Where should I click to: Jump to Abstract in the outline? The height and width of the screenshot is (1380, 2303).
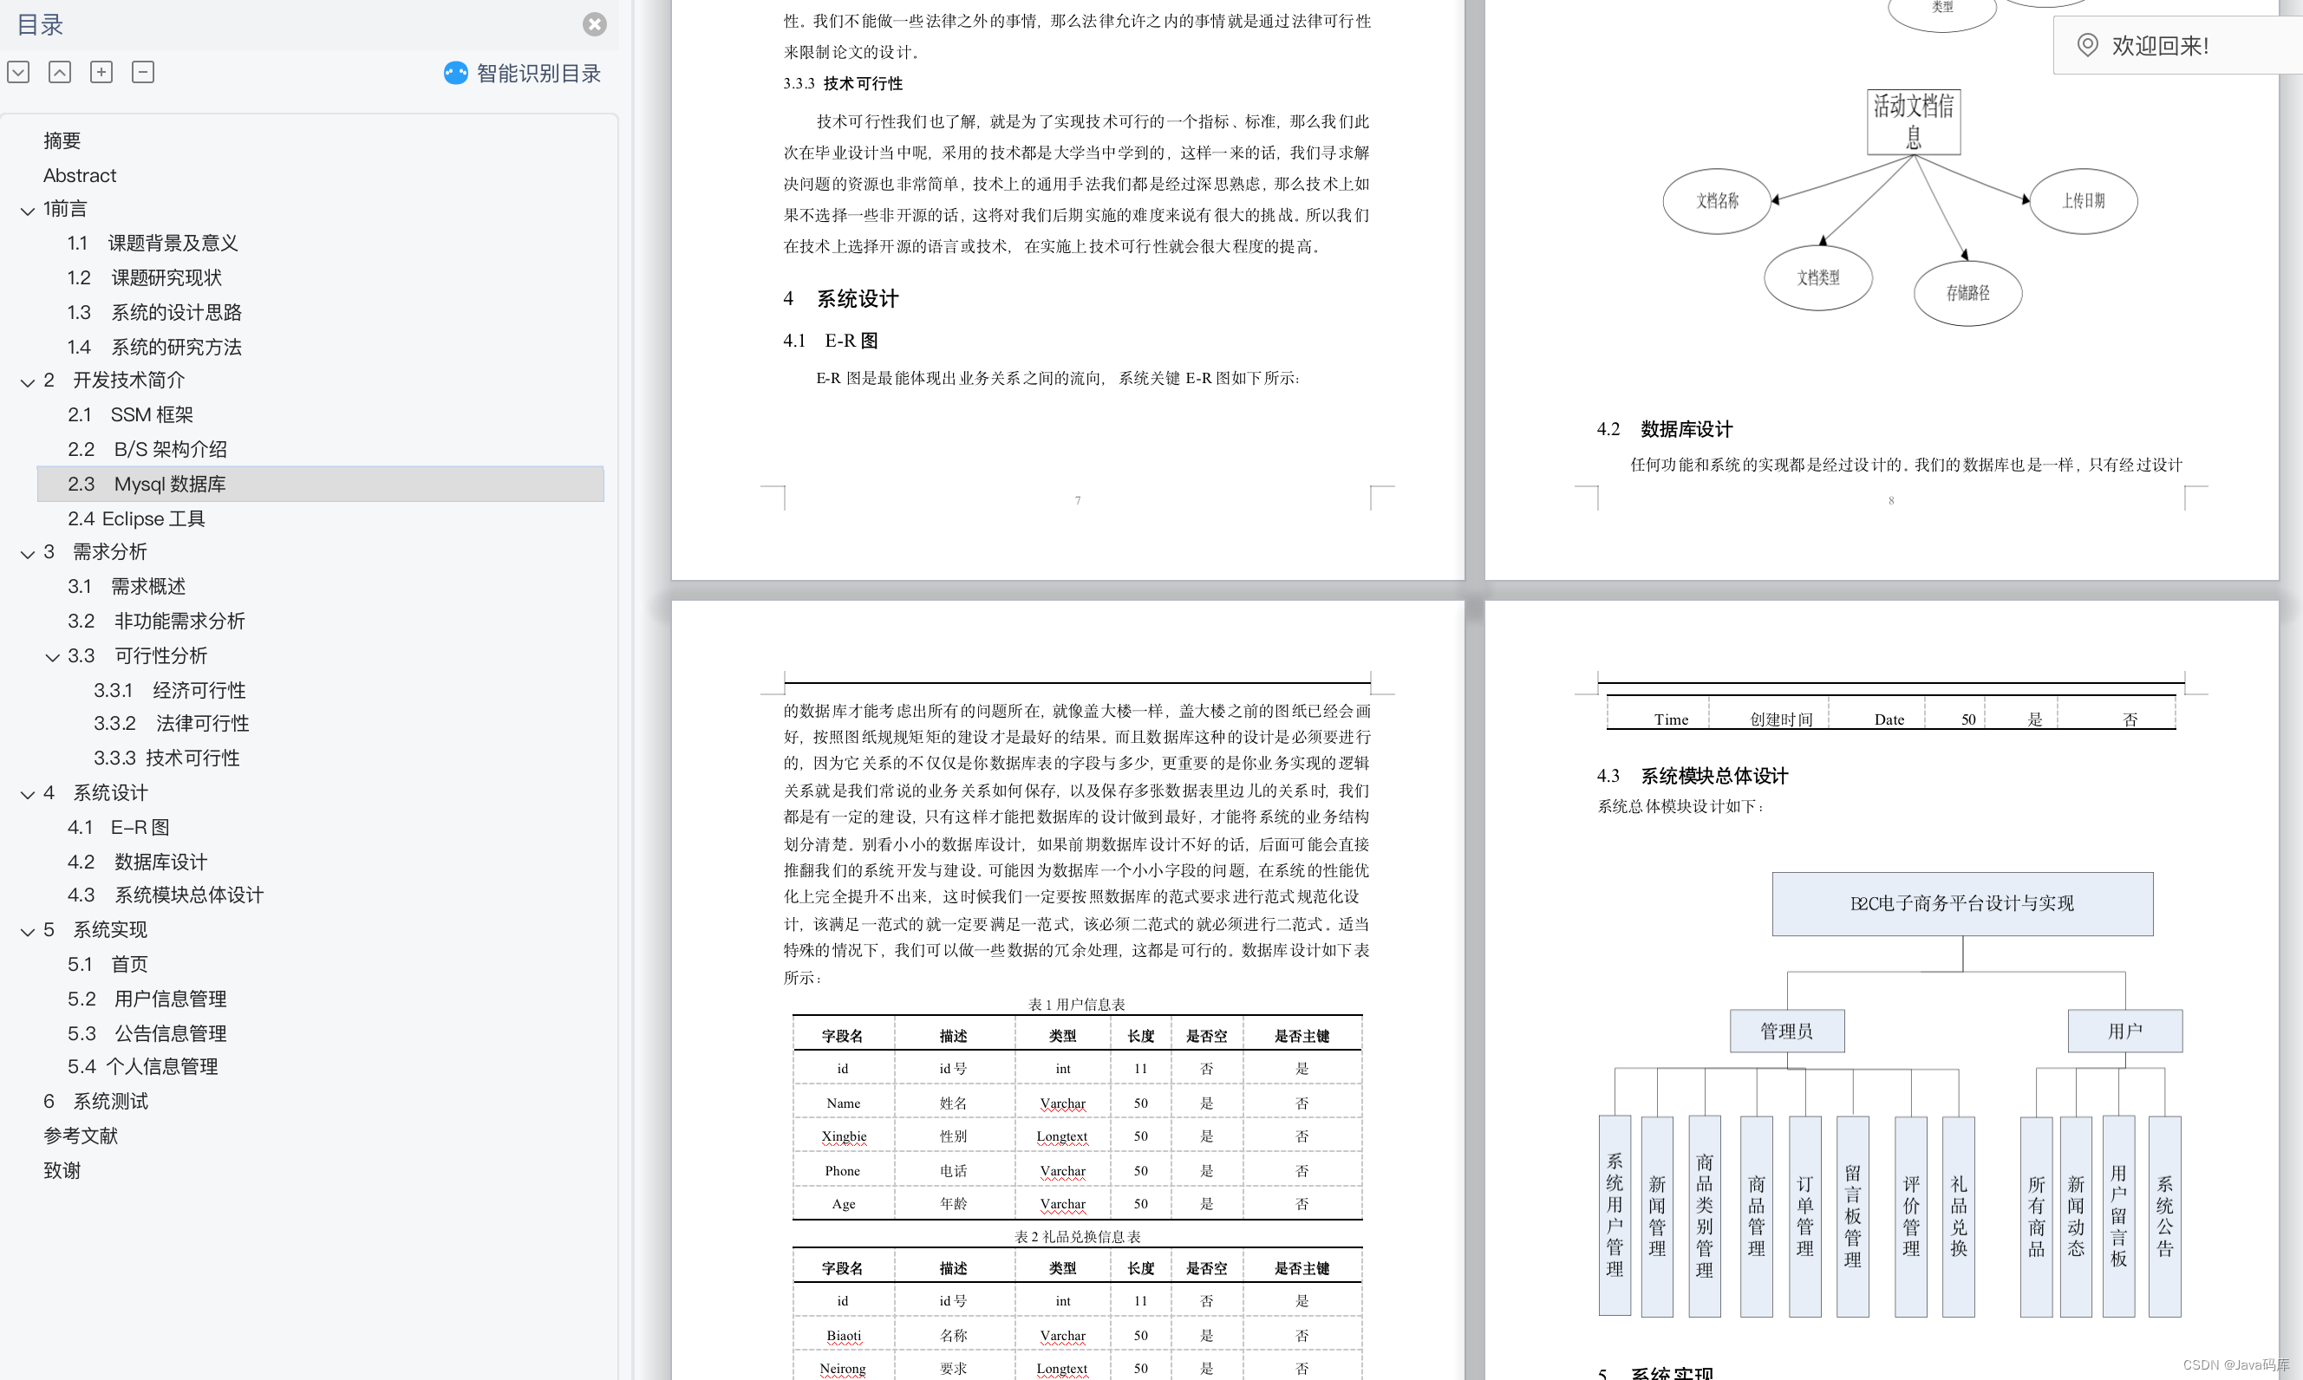[79, 175]
